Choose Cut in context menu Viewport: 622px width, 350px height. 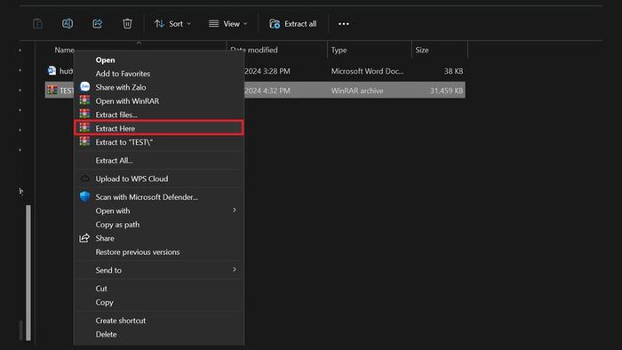click(101, 289)
